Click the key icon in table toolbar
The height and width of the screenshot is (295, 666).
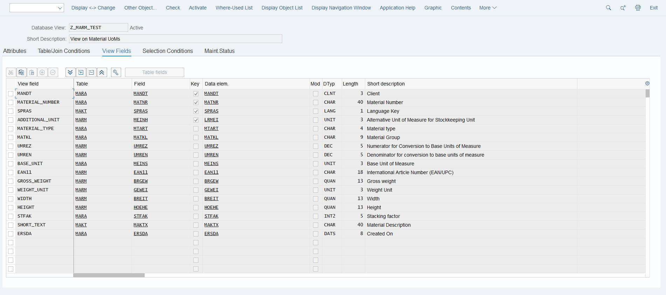116,72
